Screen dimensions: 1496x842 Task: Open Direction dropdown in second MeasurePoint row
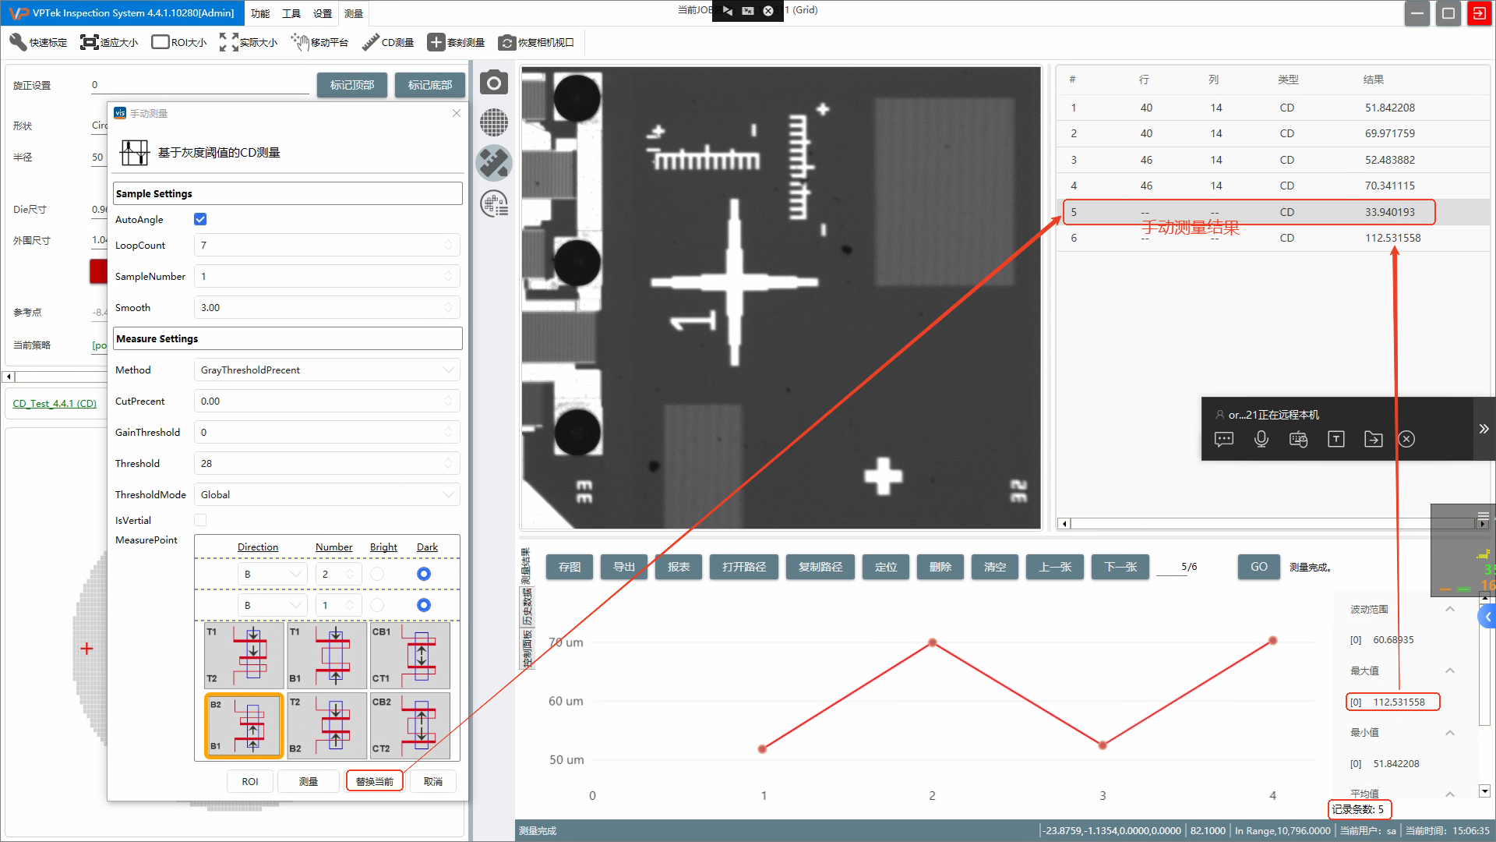(272, 606)
